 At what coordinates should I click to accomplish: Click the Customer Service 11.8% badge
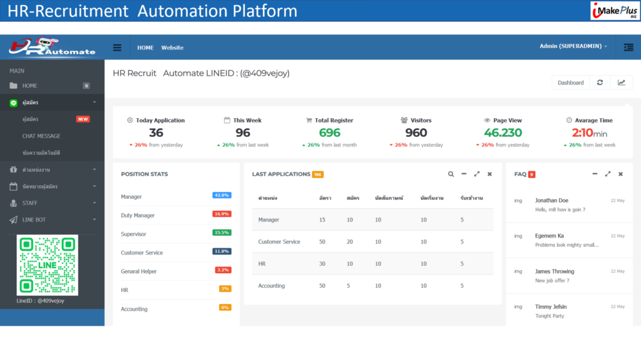click(222, 251)
